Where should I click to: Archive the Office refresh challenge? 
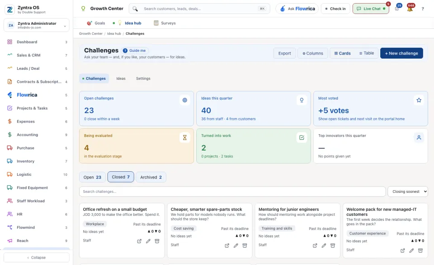pos(157,241)
